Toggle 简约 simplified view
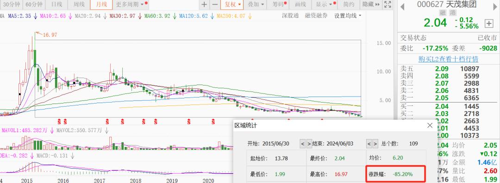The width and height of the screenshot is (500, 183). [x=349, y=5]
